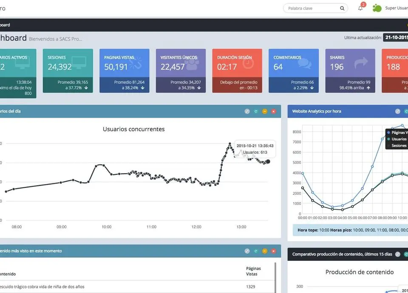Screen dimensions: 408x293
Task: Select the Sesiones stat card
Action: click(68, 70)
